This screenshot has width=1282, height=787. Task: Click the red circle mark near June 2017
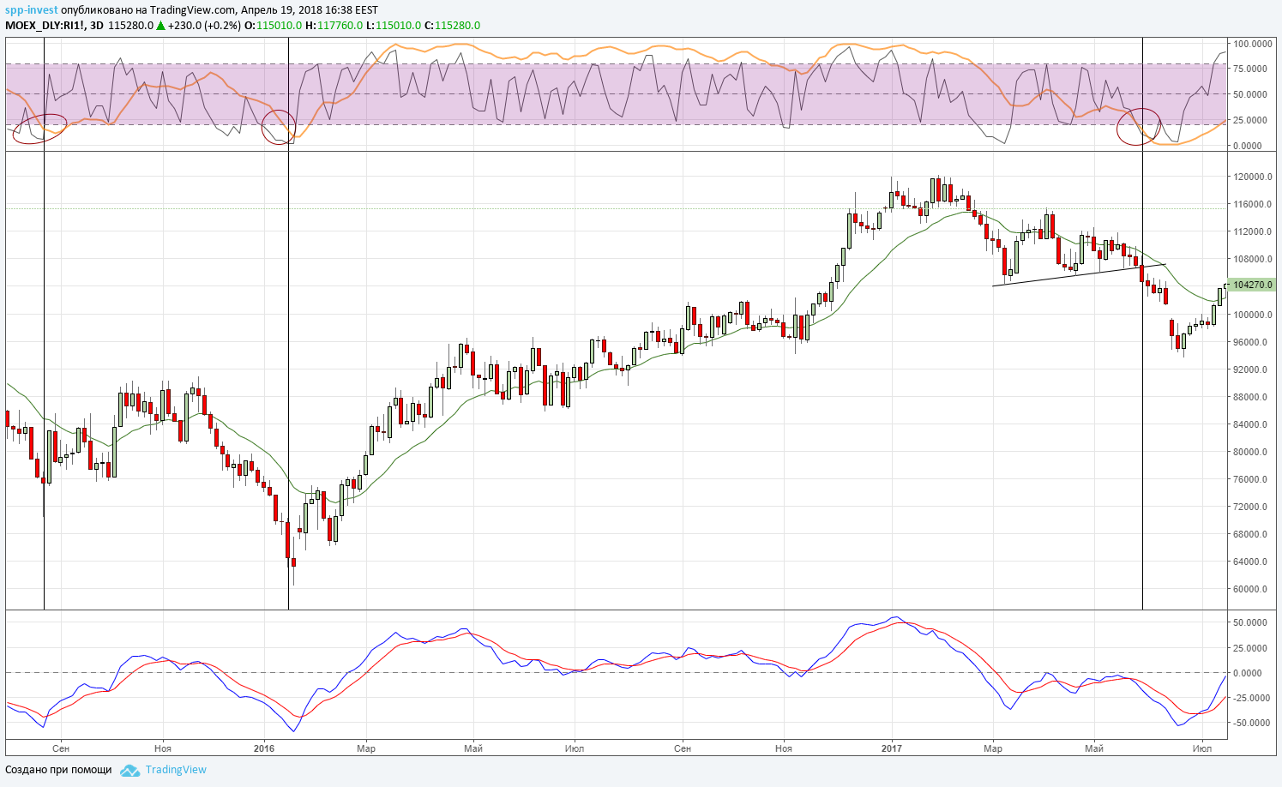[1140, 126]
